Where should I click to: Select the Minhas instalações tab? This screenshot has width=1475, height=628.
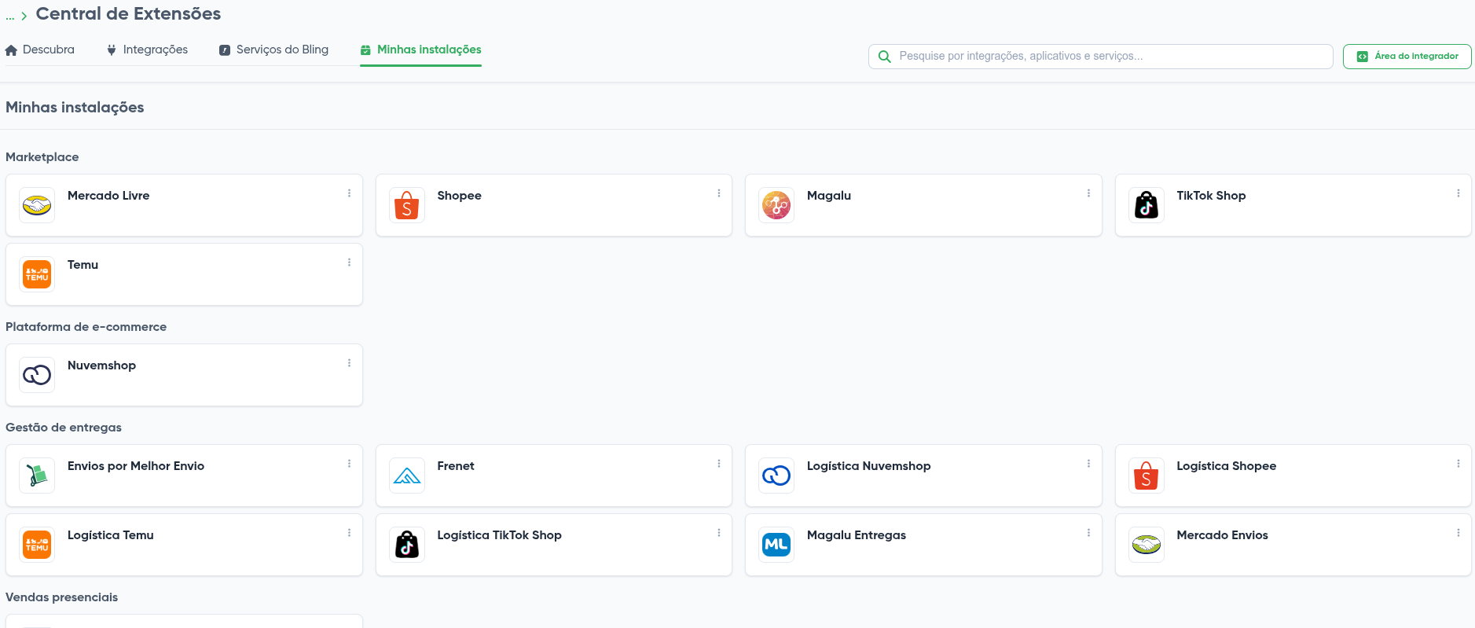[x=420, y=50]
